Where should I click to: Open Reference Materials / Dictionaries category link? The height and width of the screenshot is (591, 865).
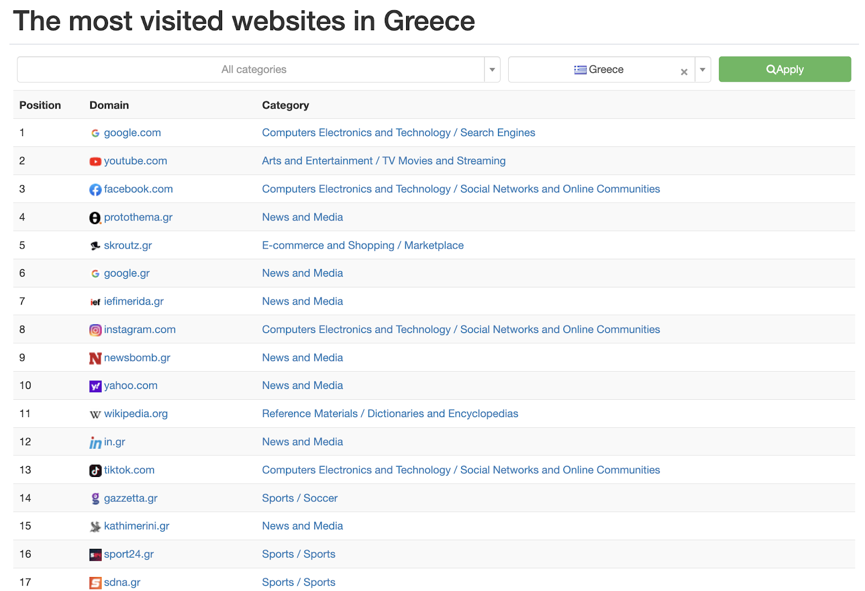(x=390, y=414)
